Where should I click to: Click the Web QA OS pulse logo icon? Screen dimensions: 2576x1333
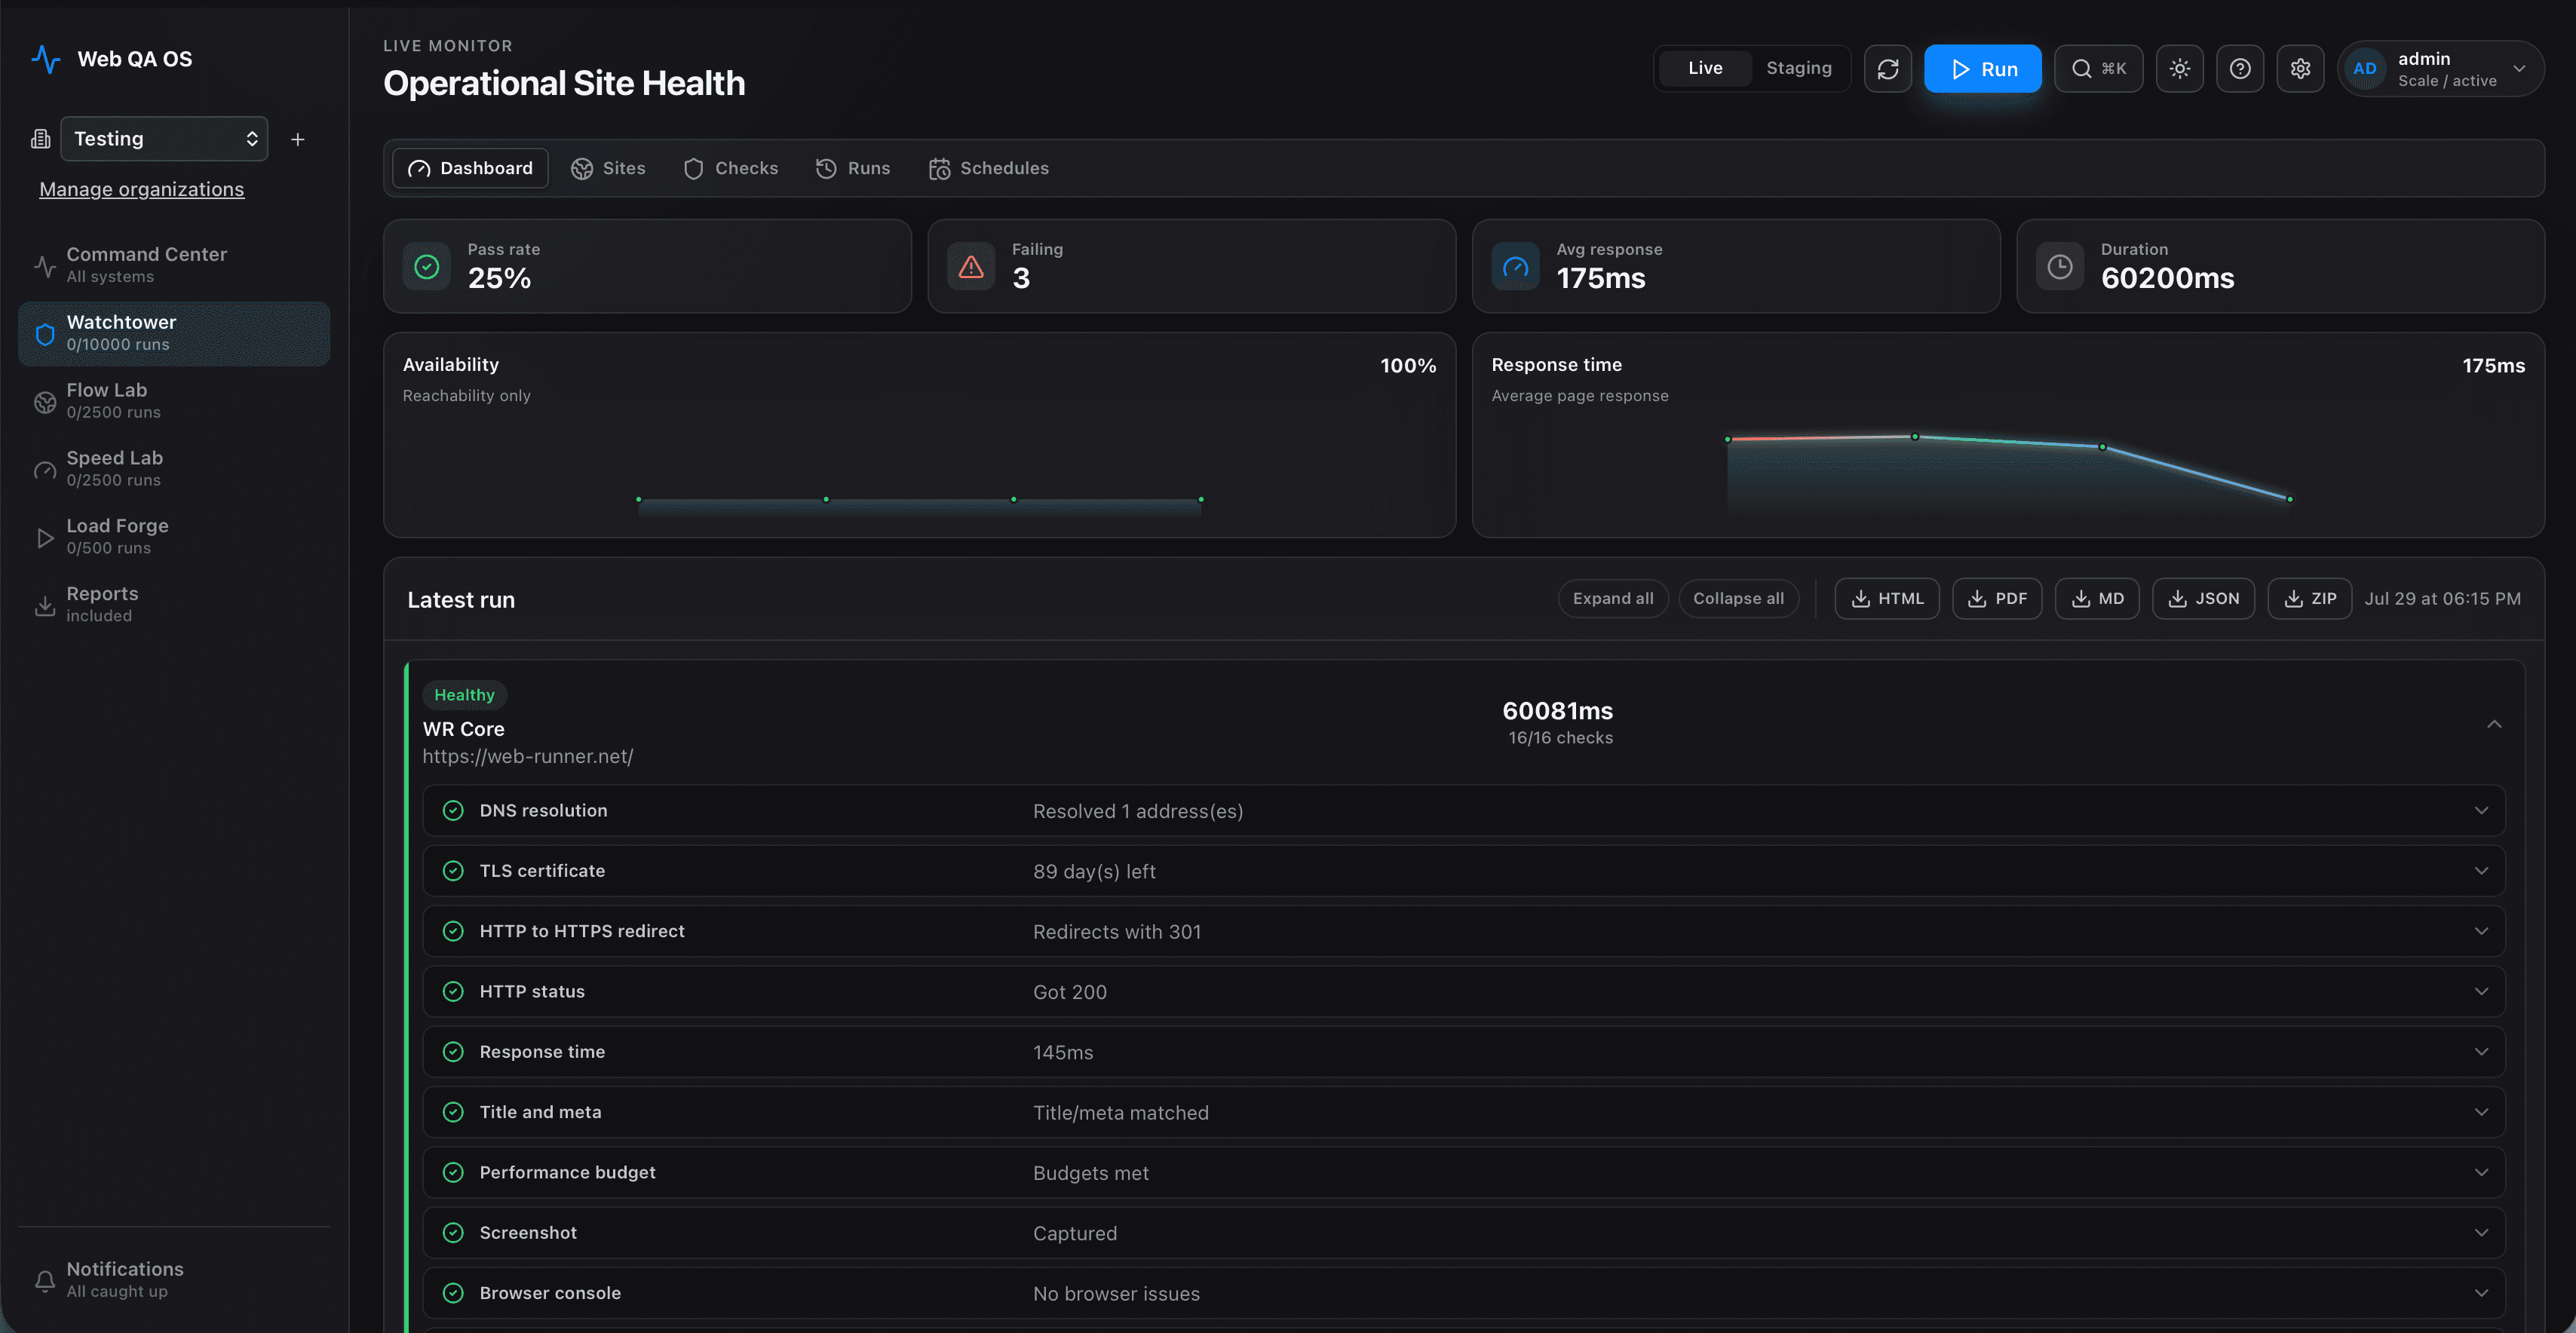[46, 59]
